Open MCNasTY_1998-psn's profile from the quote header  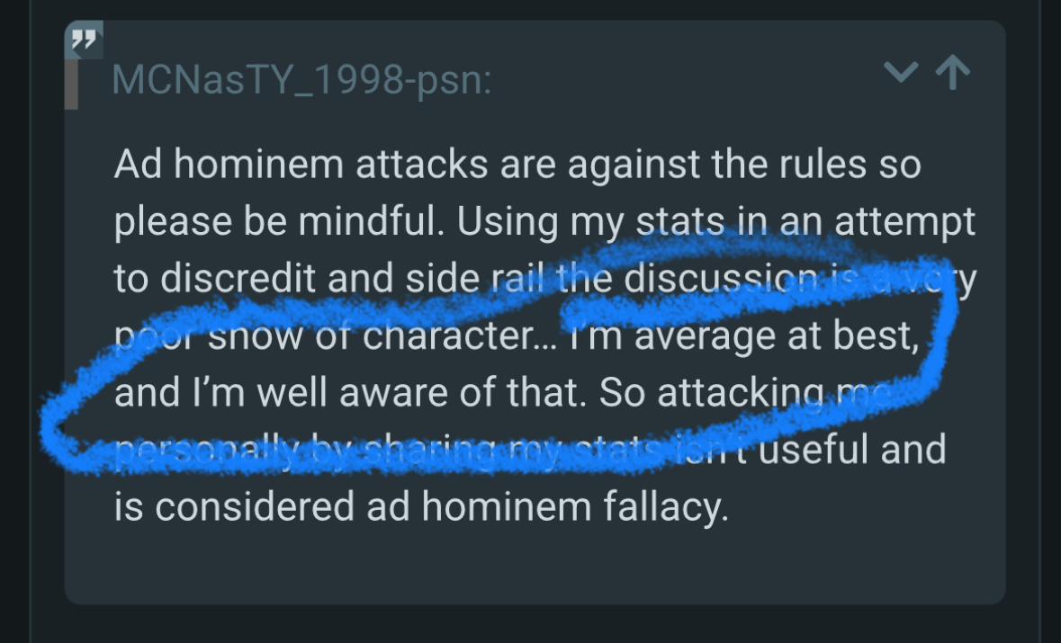(301, 81)
